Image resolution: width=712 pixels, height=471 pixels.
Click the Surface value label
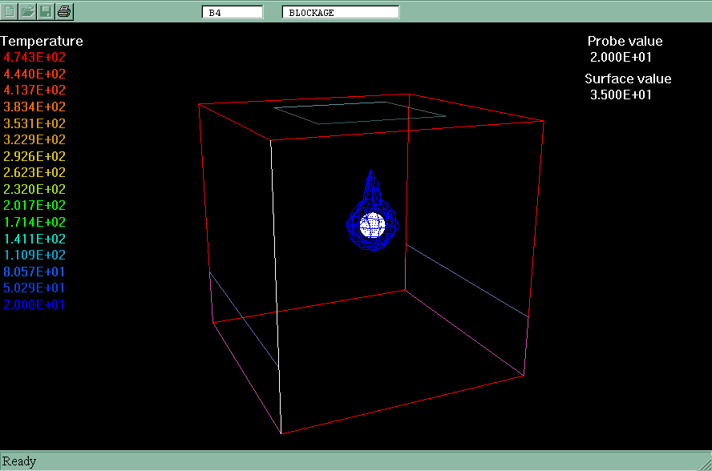pyautogui.click(x=628, y=79)
